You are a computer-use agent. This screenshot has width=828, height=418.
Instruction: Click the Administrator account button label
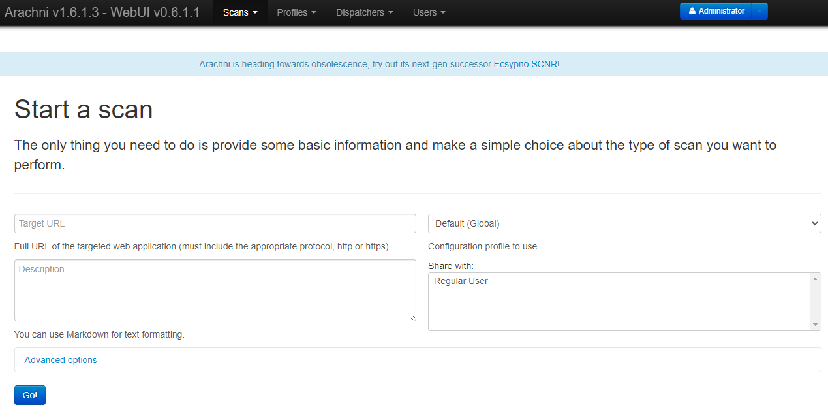[x=721, y=11]
